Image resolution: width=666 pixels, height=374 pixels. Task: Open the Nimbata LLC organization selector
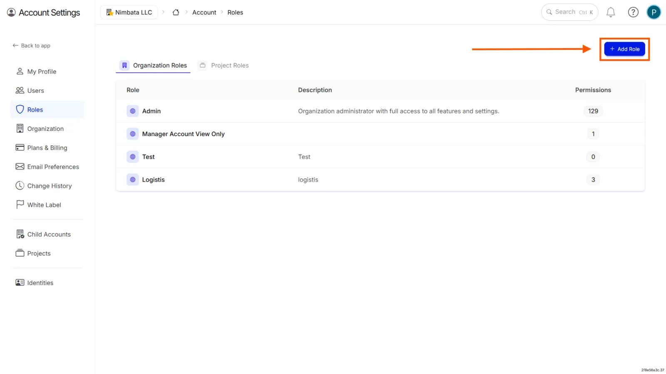tap(129, 12)
